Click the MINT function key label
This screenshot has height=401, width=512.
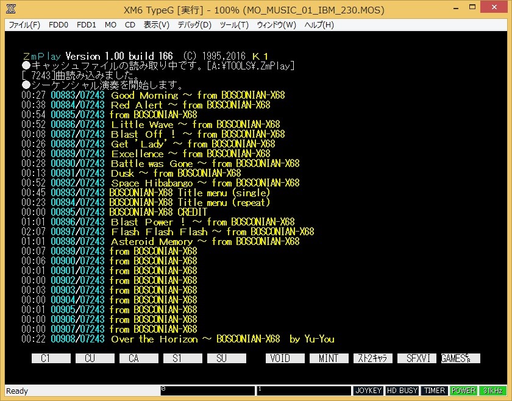[x=329, y=358]
